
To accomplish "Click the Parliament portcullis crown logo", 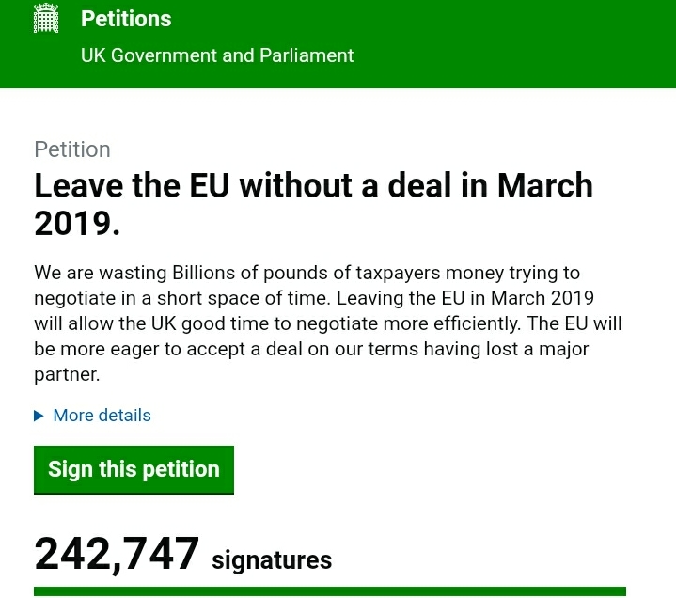I will click(46, 18).
